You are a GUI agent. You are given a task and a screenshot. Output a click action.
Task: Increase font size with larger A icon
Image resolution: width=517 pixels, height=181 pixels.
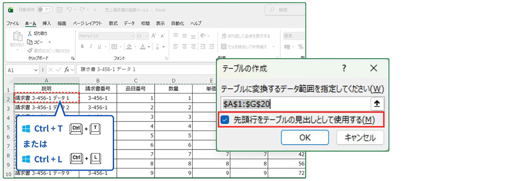click(153, 36)
